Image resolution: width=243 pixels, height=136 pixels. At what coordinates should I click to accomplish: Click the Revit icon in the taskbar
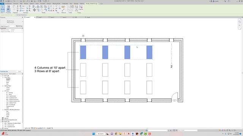tap(133, 134)
